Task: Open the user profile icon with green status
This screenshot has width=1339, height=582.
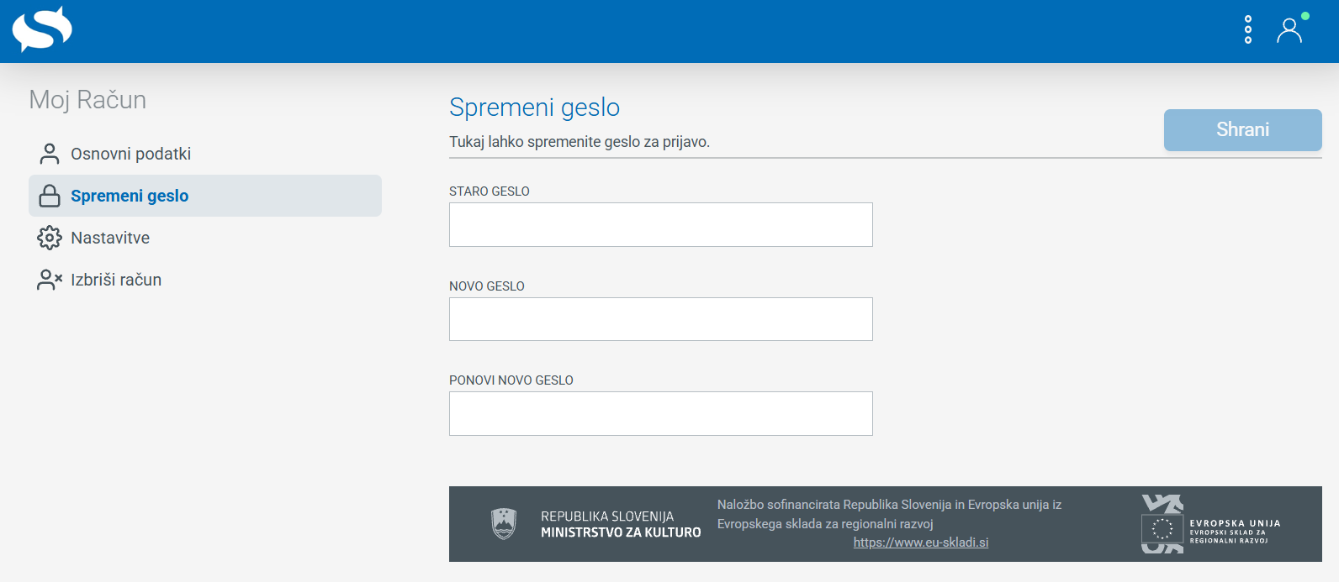Action: (1289, 31)
